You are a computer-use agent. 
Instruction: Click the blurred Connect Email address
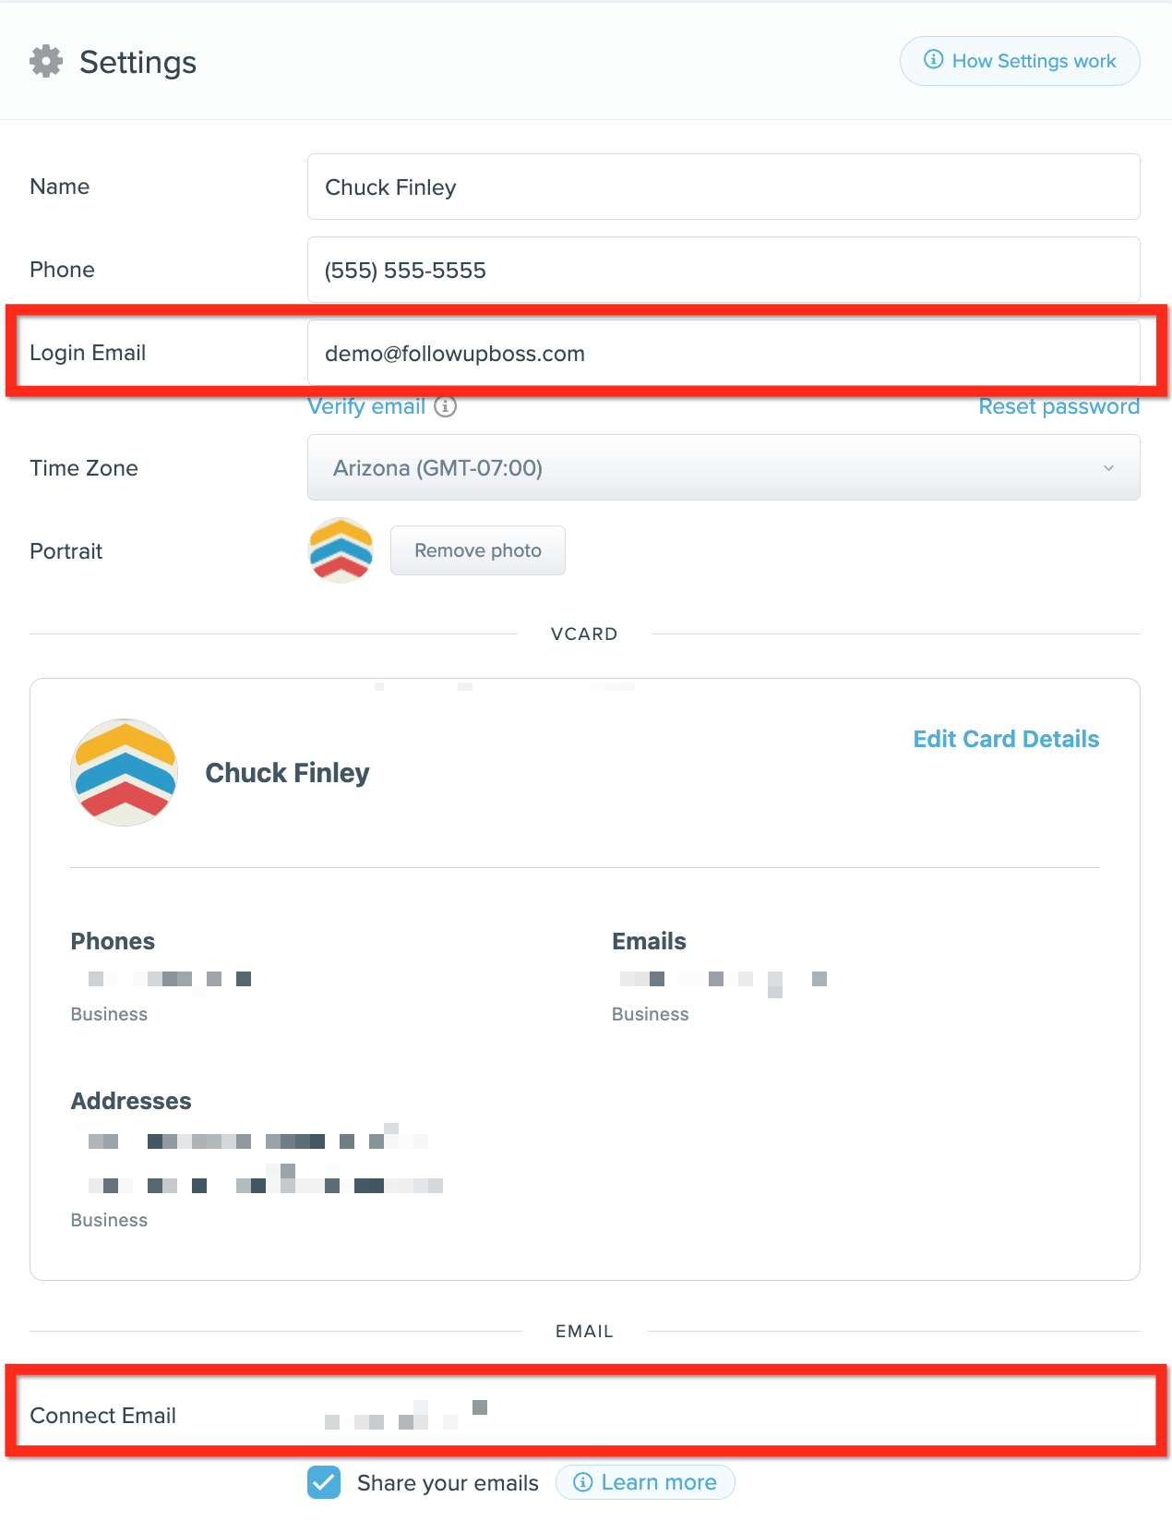tap(406, 1415)
